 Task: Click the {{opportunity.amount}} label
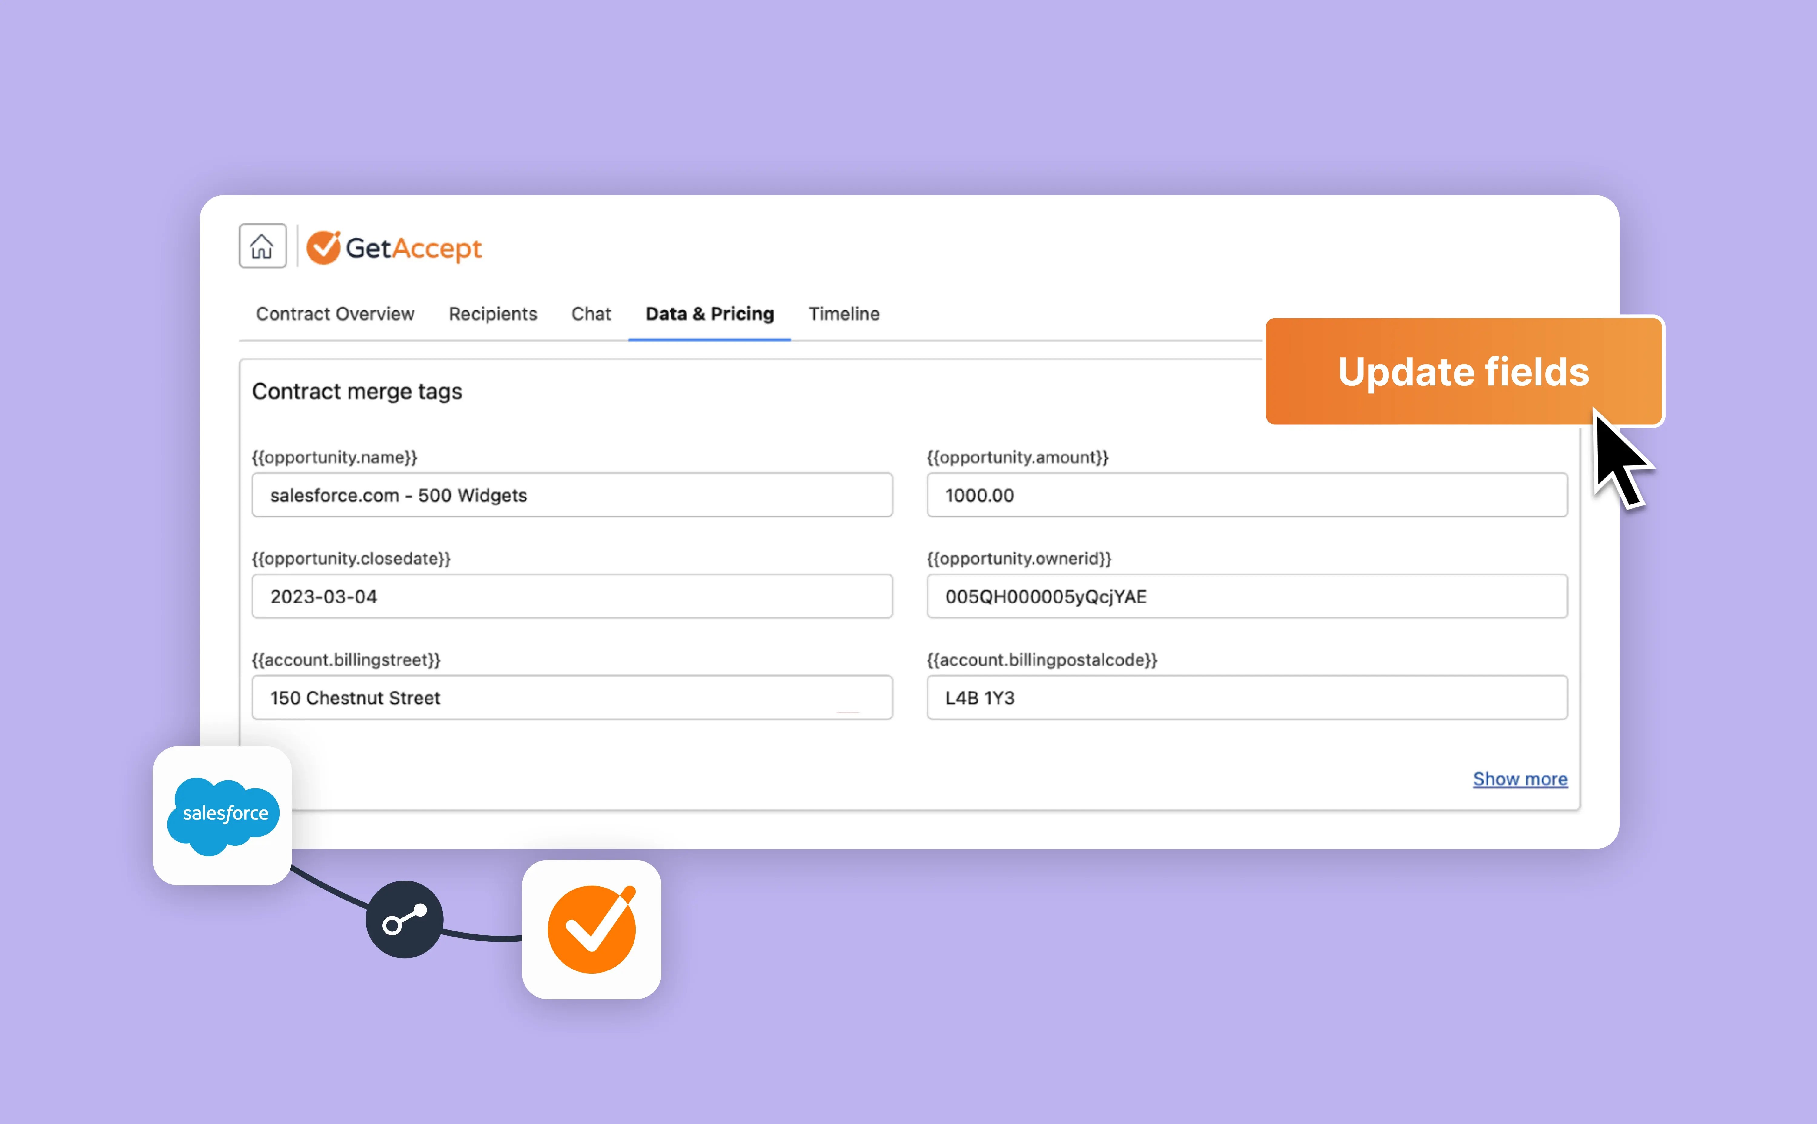click(x=1018, y=457)
